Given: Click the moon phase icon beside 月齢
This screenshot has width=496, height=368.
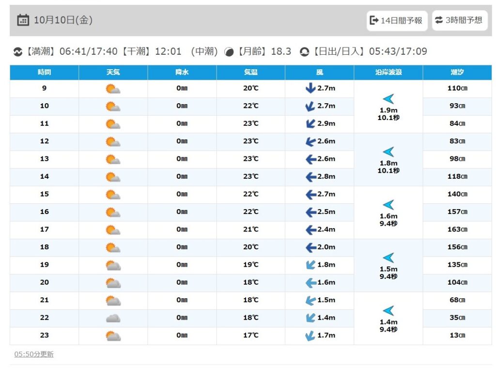Looking at the screenshot, I should (229, 52).
